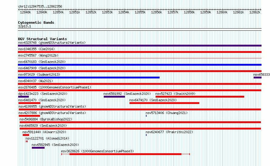
Task: Click the 12855k ruler position
Action: coord(140,12)
